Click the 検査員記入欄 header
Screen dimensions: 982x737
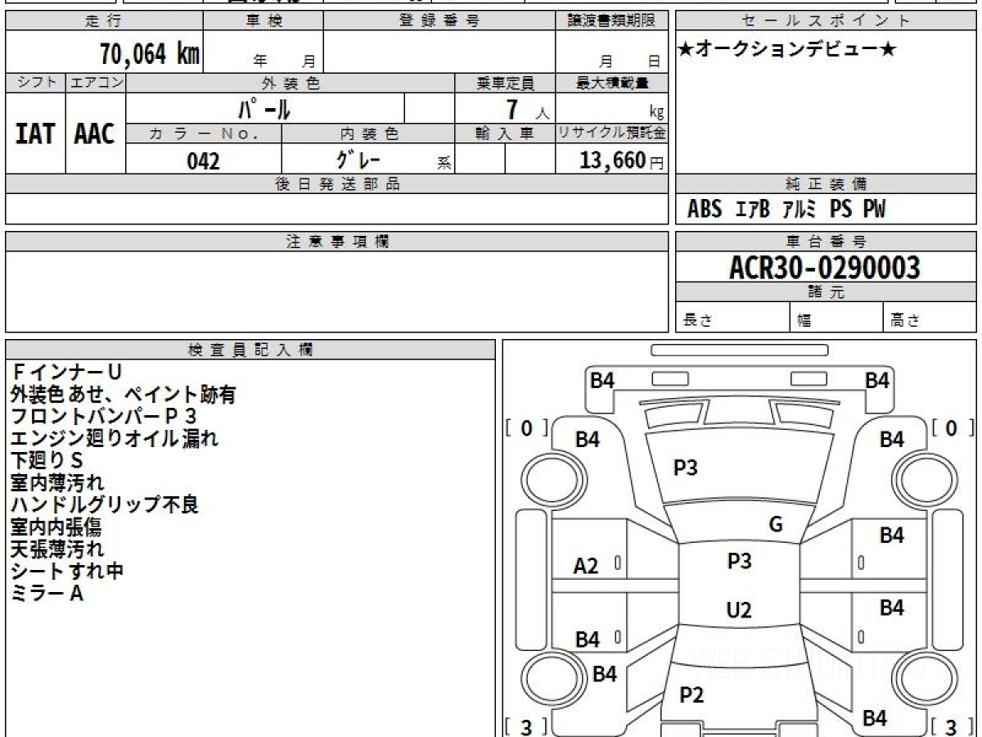point(250,350)
